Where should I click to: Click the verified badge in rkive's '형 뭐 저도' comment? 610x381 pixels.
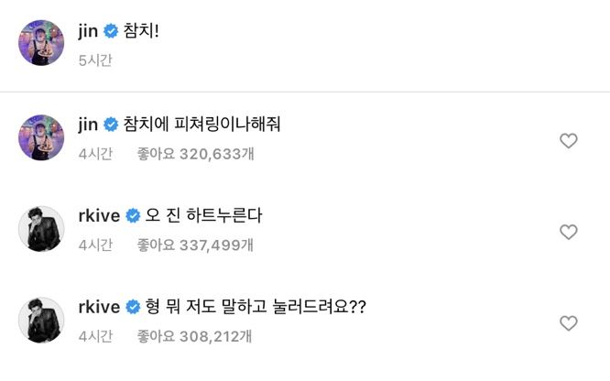point(132,307)
